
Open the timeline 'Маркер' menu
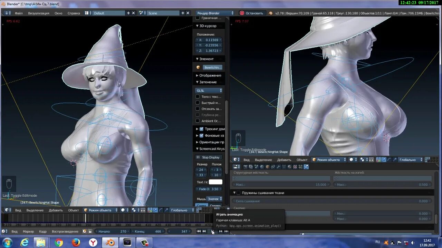tap(28, 231)
